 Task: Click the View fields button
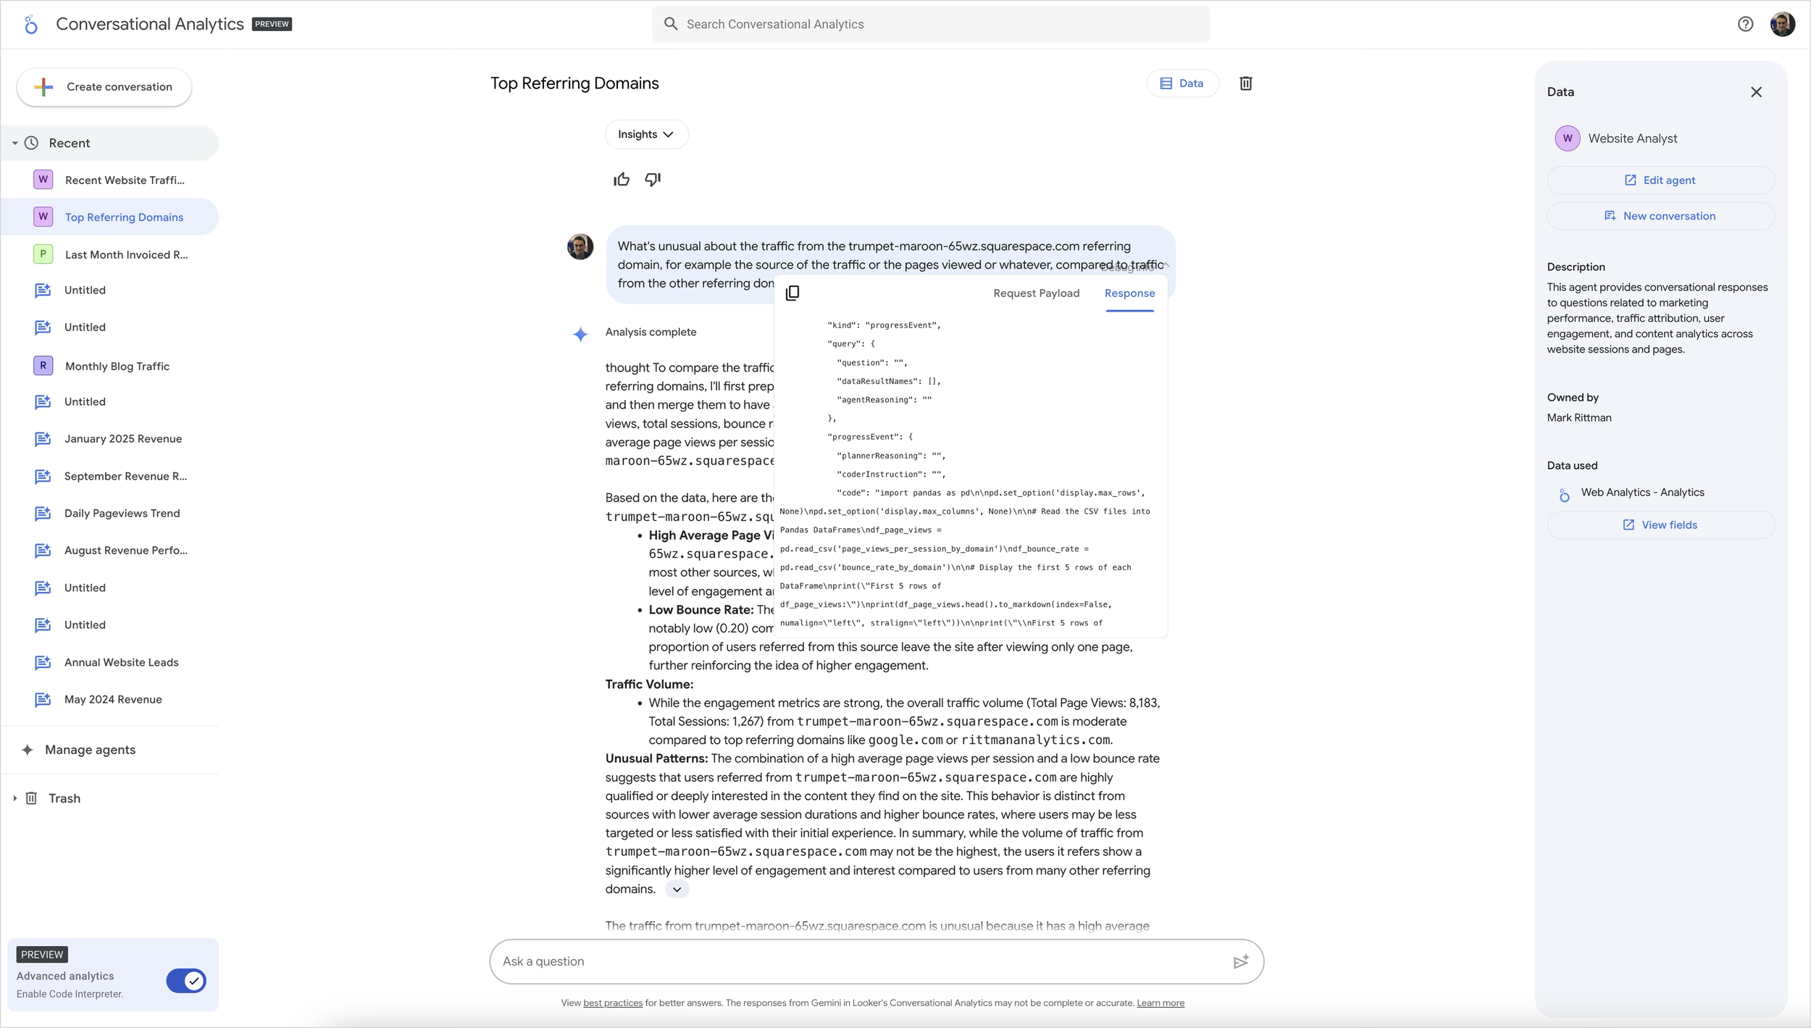pos(1660,525)
